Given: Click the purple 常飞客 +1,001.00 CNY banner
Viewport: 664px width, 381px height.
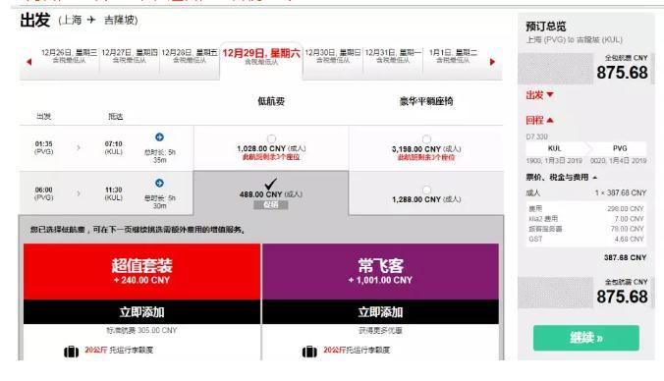Looking at the screenshot, I should [380, 271].
